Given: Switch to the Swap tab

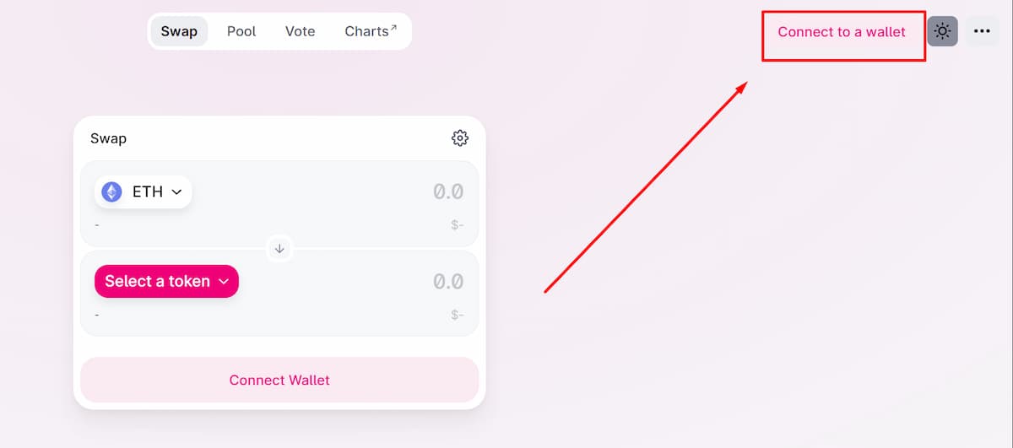Looking at the screenshot, I should (x=179, y=31).
